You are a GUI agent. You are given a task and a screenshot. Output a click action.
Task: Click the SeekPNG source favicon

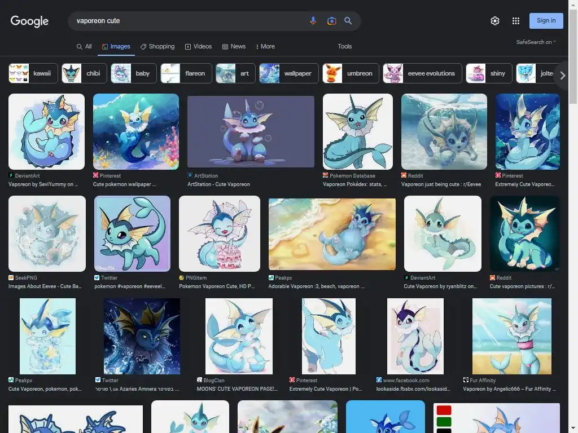[11, 277]
